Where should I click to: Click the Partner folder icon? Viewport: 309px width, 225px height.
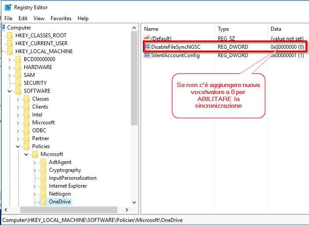[26, 138]
